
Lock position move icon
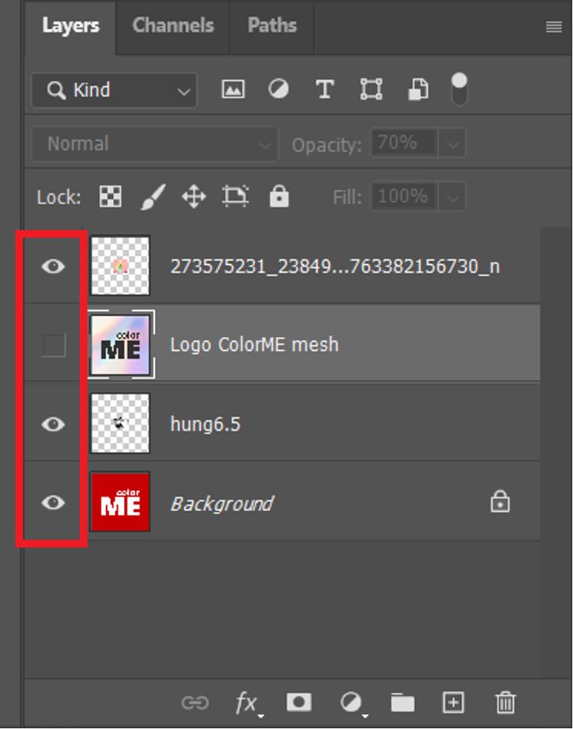[x=194, y=197]
